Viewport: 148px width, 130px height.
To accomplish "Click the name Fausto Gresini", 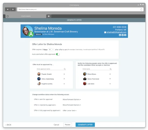I will [x=47, y=74].
